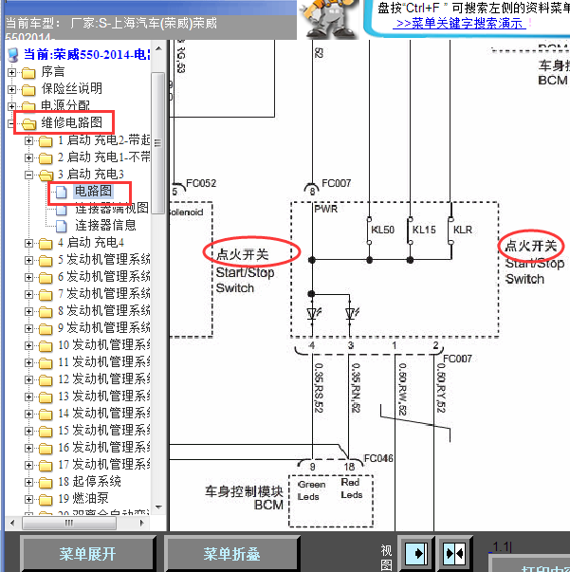Screen dimensions: 570x572
Task: Select 14 发动机管理系统 tree row
Action: tap(104, 414)
